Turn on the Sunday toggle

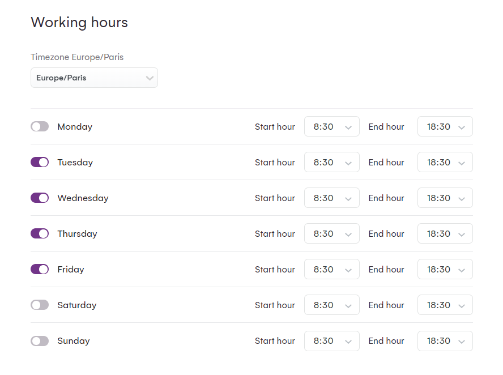coord(40,340)
